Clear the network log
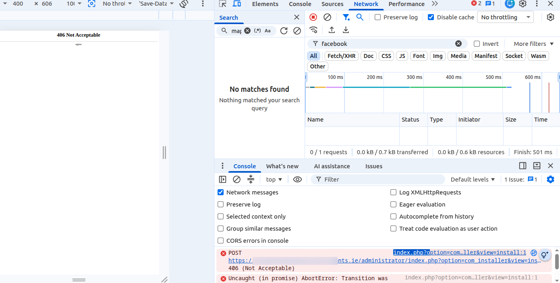The width and height of the screenshot is (560, 283). tap(328, 17)
